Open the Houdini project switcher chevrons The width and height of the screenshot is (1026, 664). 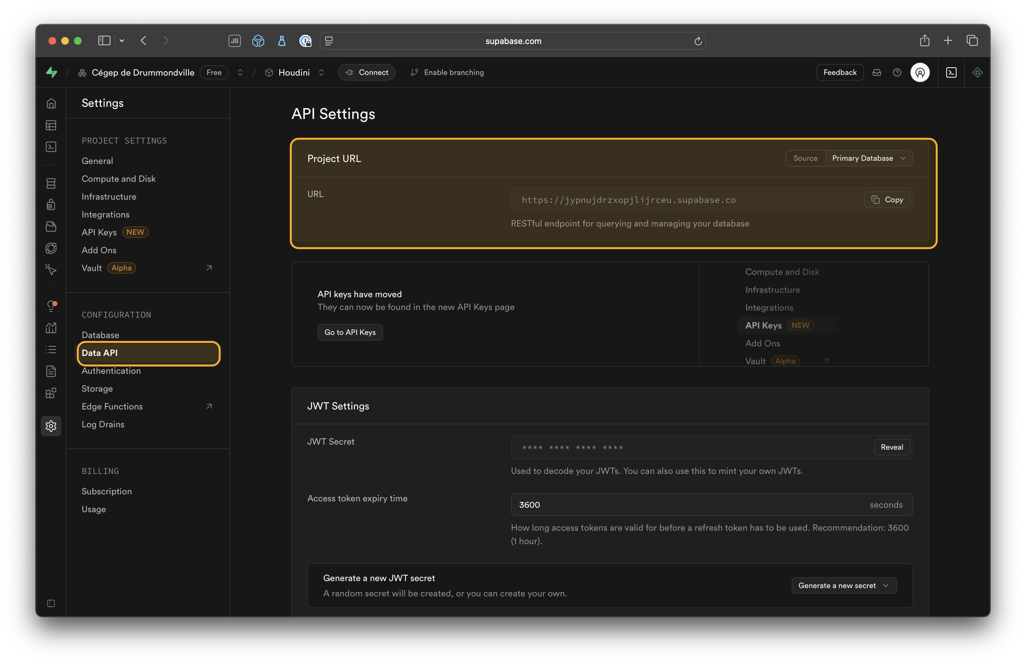click(321, 72)
